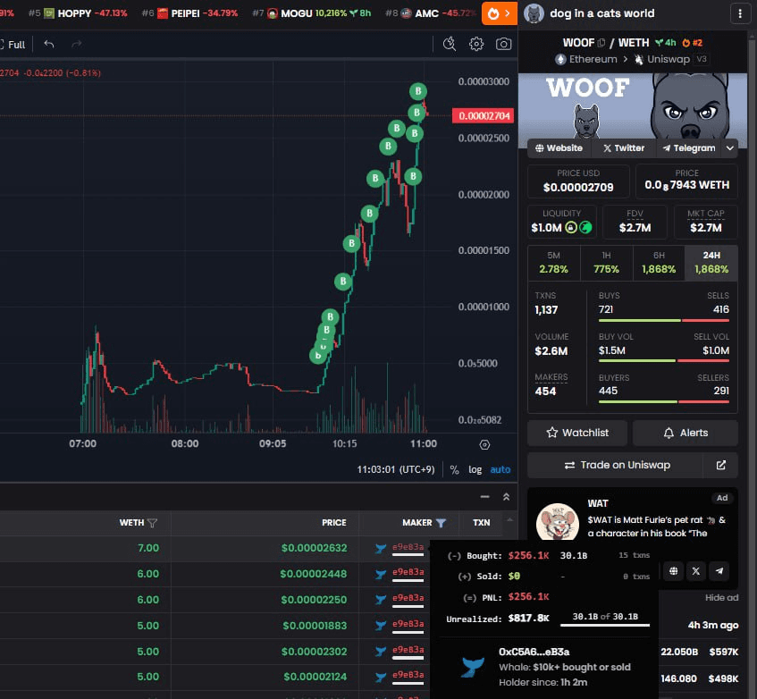Open trending token #8 AMC
The height and width of the screenshot is (699, 757).
pyautogui.click(x=431, y=13)
